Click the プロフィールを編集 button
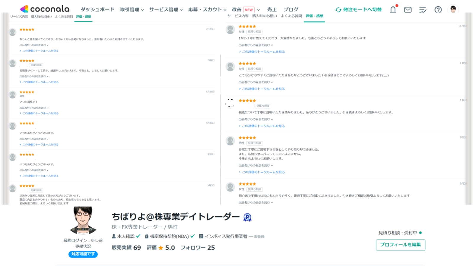 [x=401, y=245]
